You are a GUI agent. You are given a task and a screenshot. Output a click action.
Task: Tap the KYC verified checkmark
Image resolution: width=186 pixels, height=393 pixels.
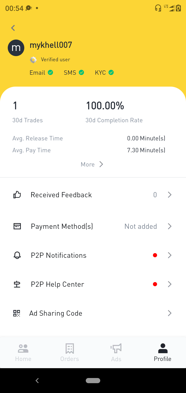[111, 73]
